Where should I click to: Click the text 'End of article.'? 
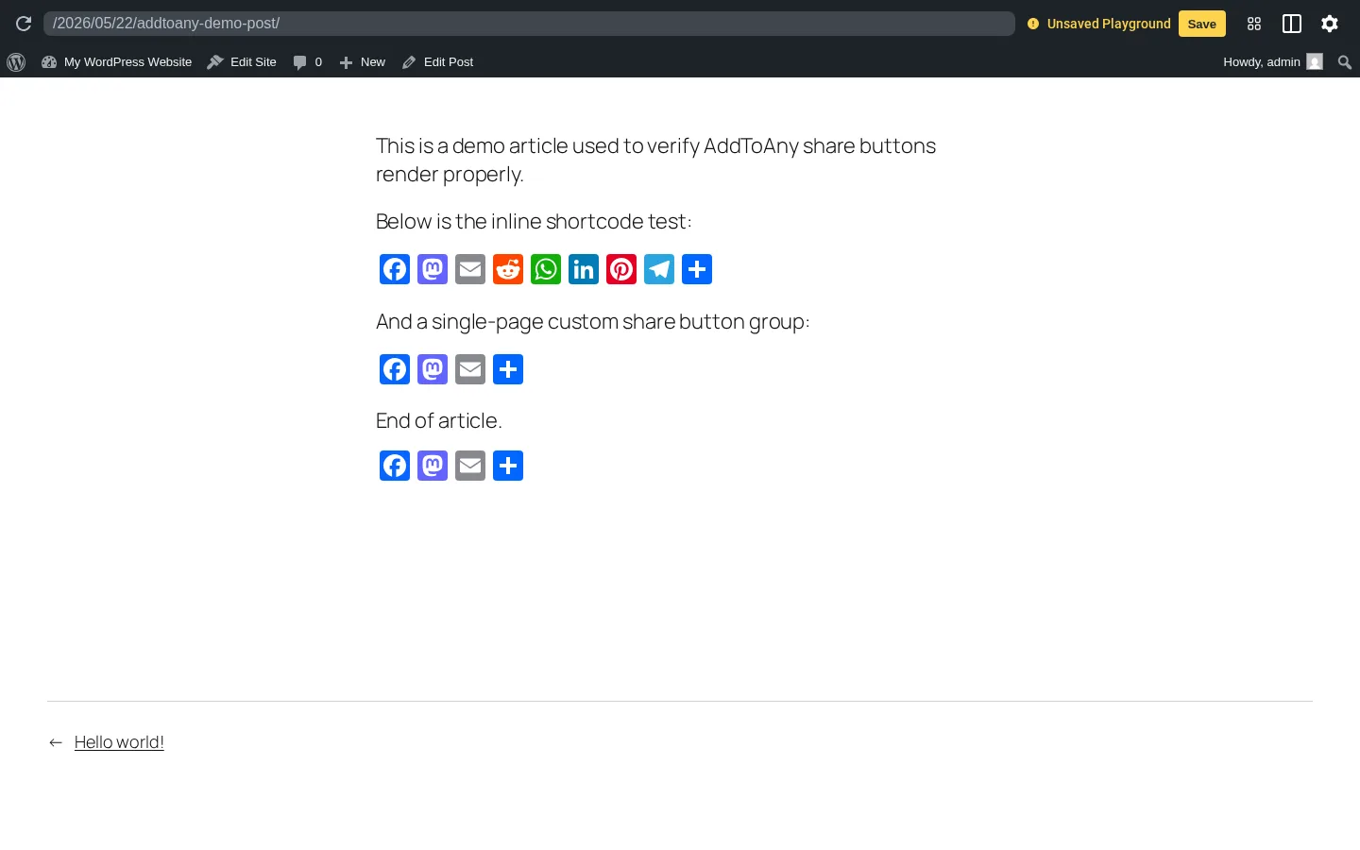[x=439, y=420]
